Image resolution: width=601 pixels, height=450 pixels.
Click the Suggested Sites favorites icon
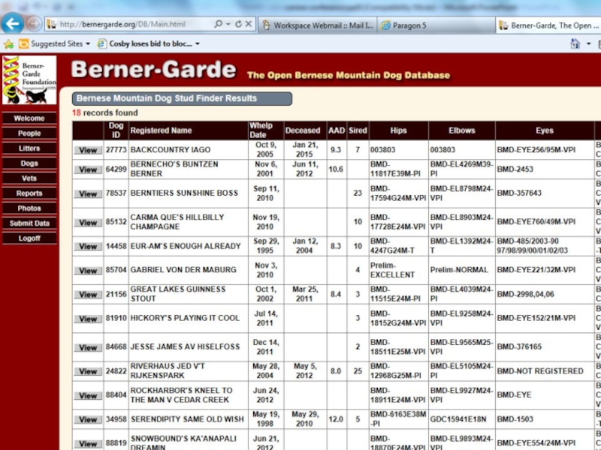24,44
